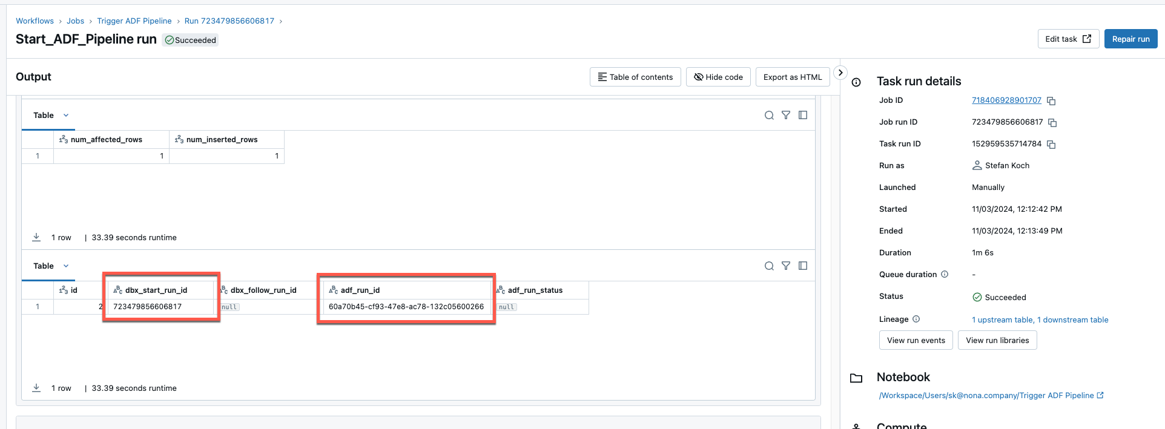The width and height of the screenshot is (1165, 429).
Task: Download results of the first table
Action: point(36,237)
